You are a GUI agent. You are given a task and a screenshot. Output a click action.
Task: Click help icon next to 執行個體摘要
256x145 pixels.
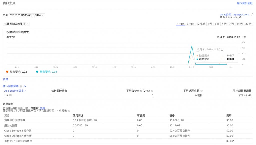click(x=21, y=86)
